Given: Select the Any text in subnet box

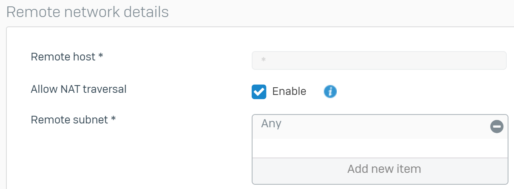Looking at the screenshot, I should pos(271,123).
